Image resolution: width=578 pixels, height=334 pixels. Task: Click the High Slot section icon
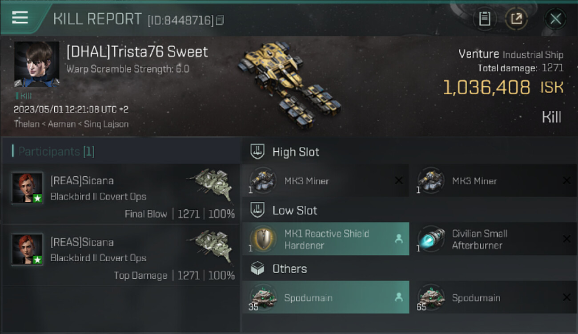tap(257, 151)
